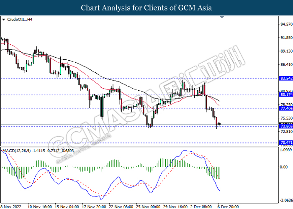Click the 75.530 price axis value
The height and width of the screenshot is (209, 293).
coord(286,118)
